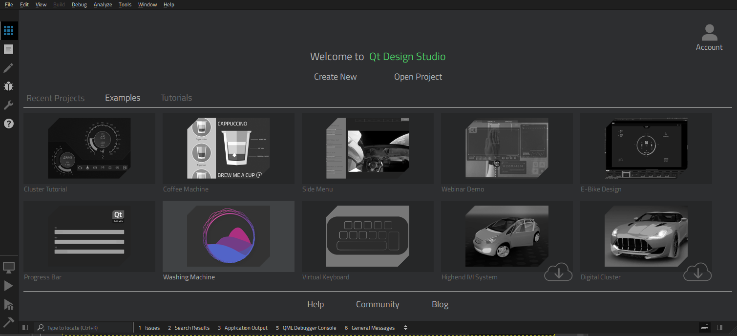Open Edit mode from the document icon

8,49
